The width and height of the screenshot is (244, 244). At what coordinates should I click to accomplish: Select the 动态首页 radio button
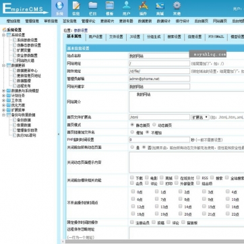tap(154, 125)
